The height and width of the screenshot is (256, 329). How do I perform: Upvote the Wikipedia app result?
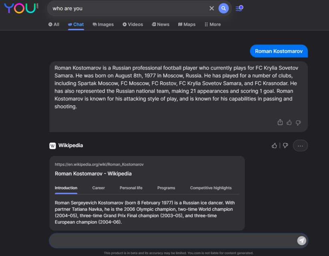point(274,146)
